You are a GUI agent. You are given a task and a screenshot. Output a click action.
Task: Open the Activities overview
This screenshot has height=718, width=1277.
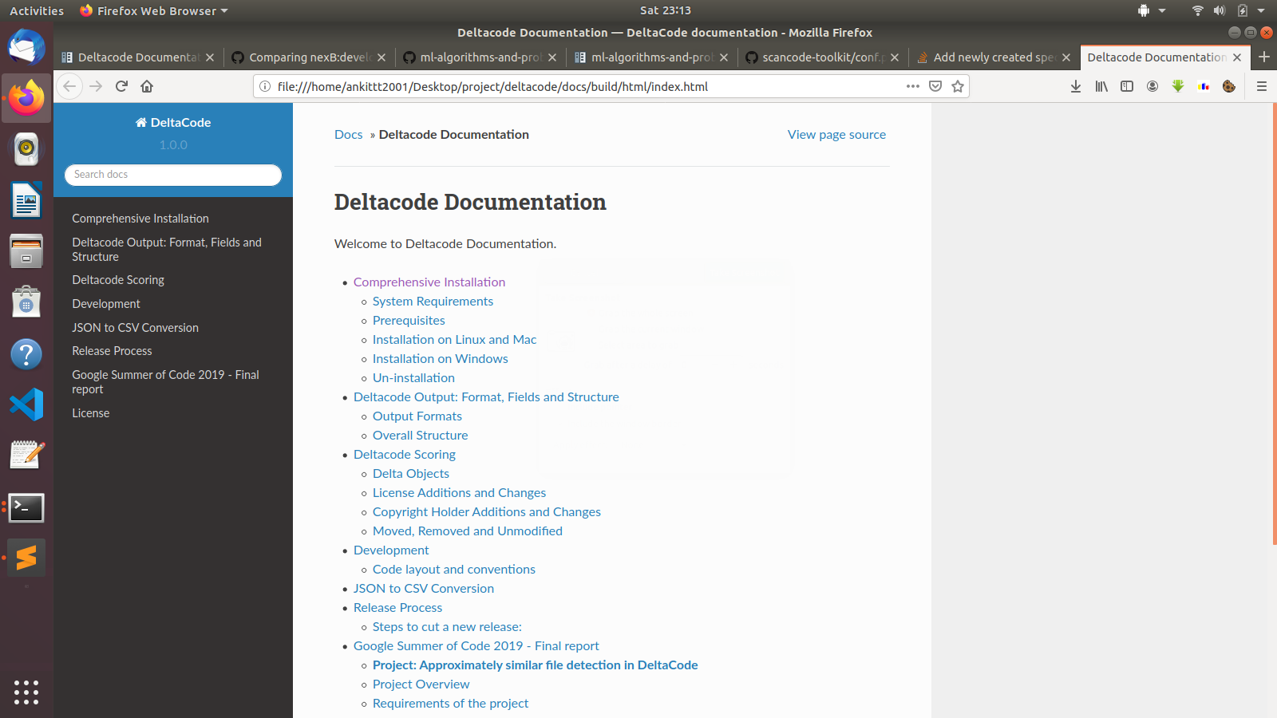pyautogui.click(x=37, y=10)
